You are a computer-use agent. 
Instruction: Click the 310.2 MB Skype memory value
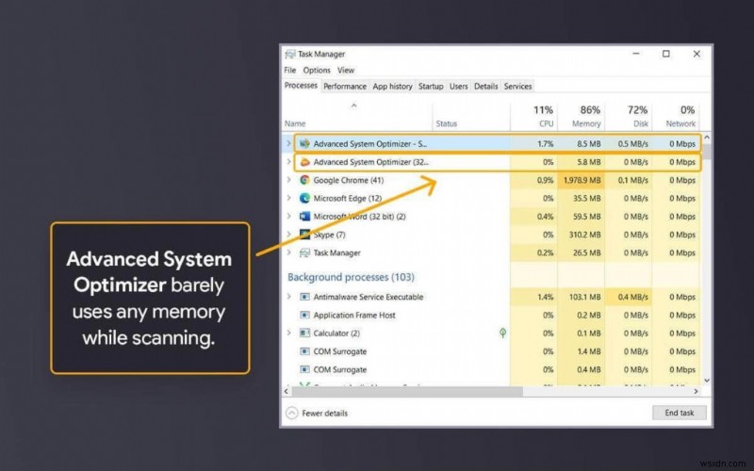pos(586,235)
